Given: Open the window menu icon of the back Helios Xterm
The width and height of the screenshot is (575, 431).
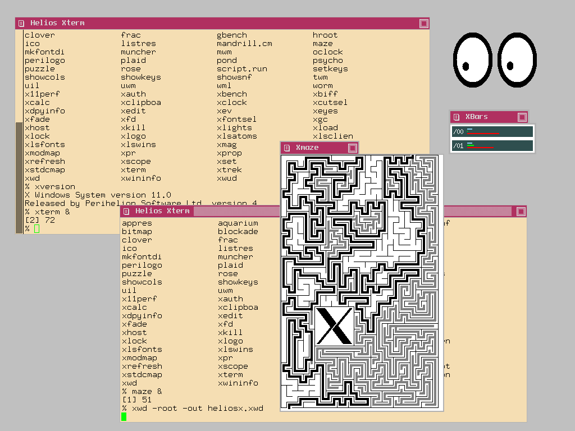Looking at the screenshot, I should click(21, 23).
